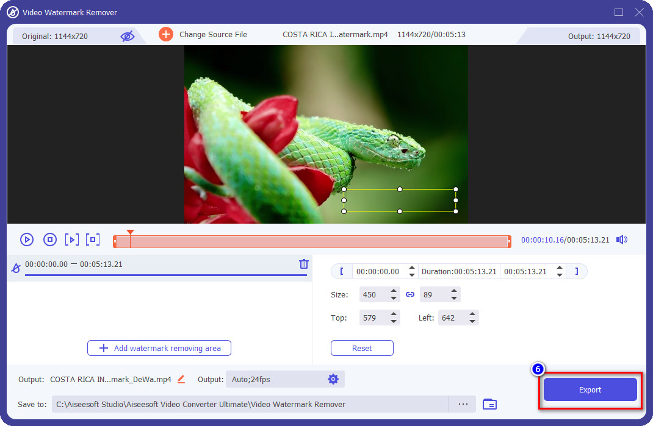The image size is (653, 426).
Task: Export the video
Action: (590, 390)
